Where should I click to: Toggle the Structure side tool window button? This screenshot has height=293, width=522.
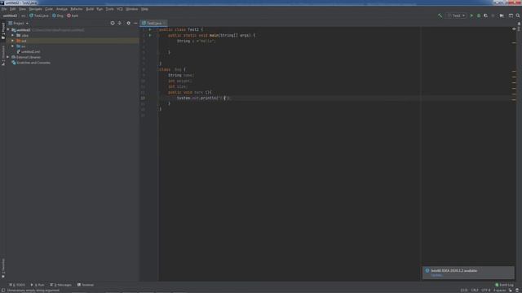pos(3,55)
